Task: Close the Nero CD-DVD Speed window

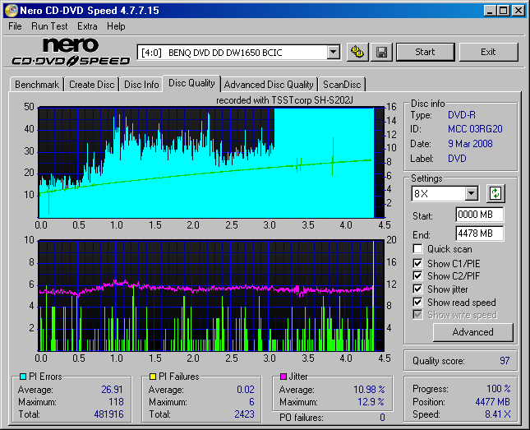Action: (x=518, y=11)
